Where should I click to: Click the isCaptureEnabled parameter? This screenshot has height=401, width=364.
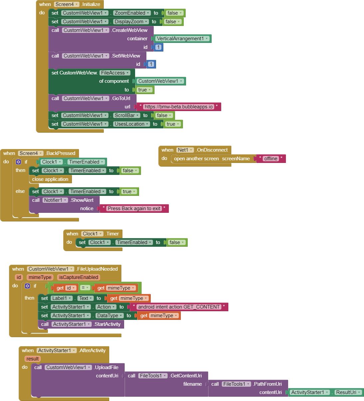coord(79,277)
